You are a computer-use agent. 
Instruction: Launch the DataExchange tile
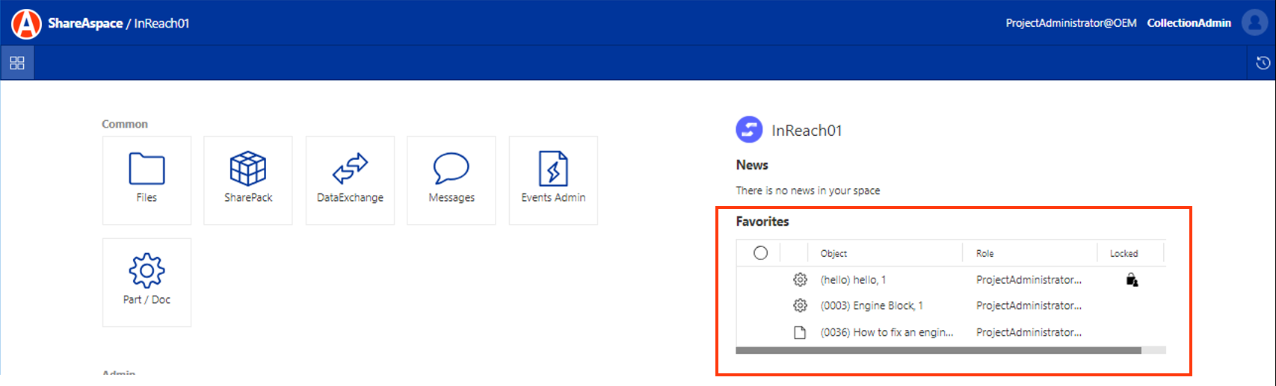[350, 180]
